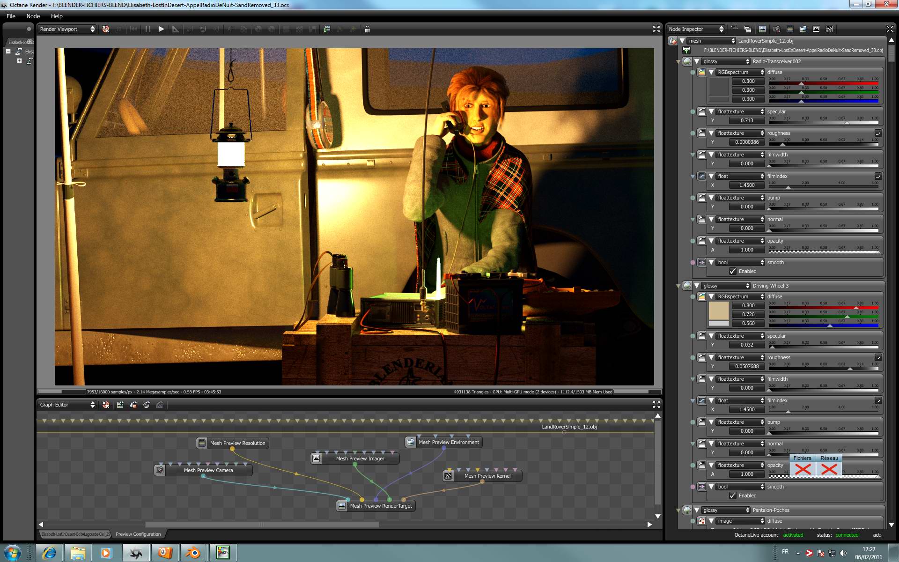
Task: Click the Mesh Preview Camera node icon
Action: point(160,470)
